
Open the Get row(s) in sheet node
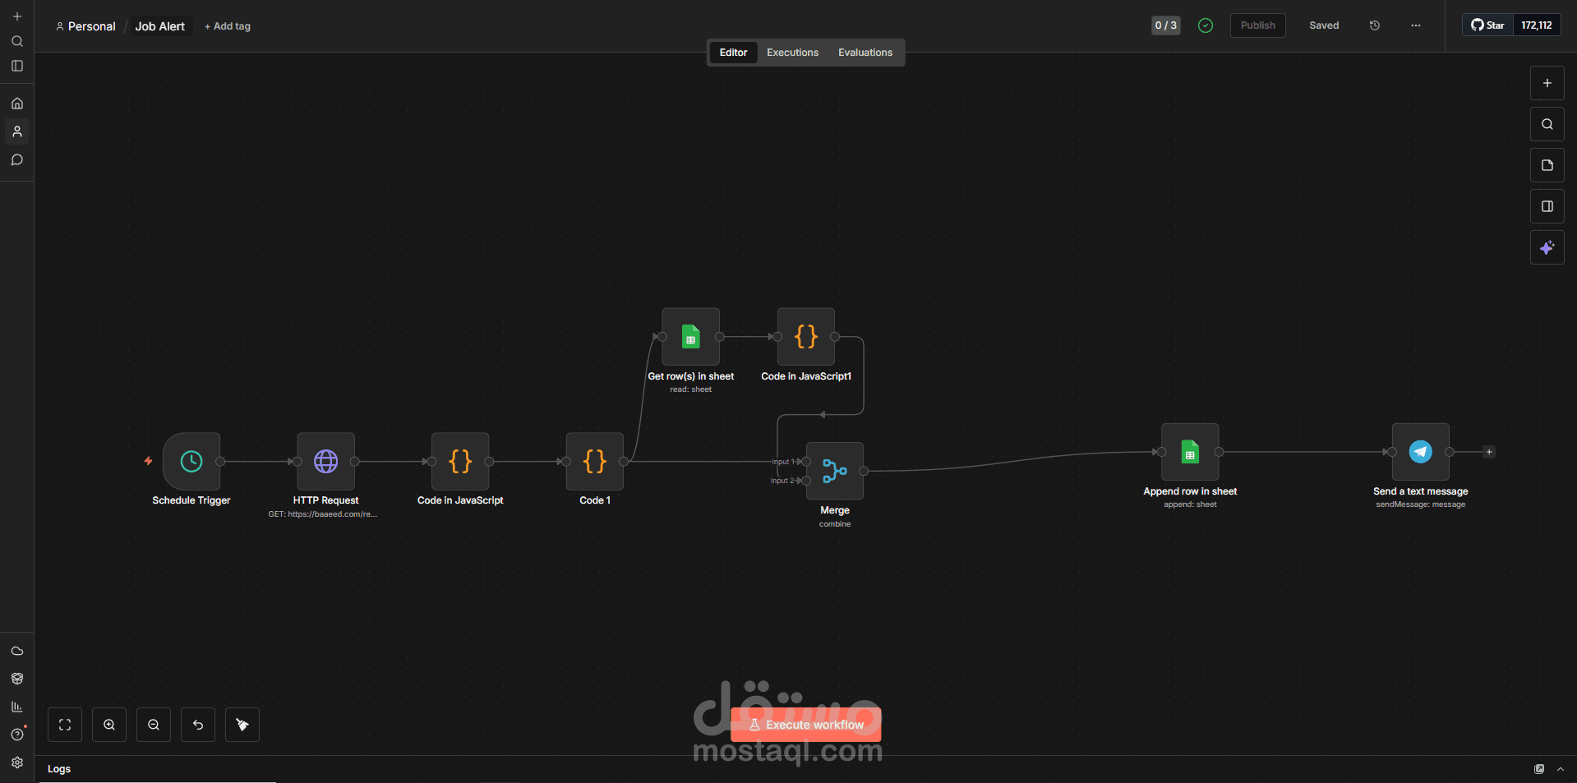[x=691, y=337]
